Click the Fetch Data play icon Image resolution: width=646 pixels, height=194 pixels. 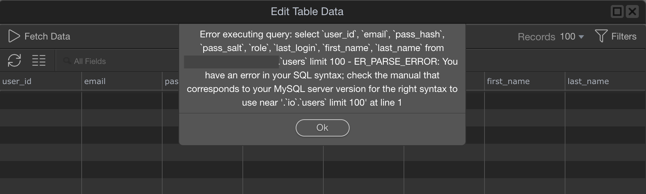[x=14, y=36]
